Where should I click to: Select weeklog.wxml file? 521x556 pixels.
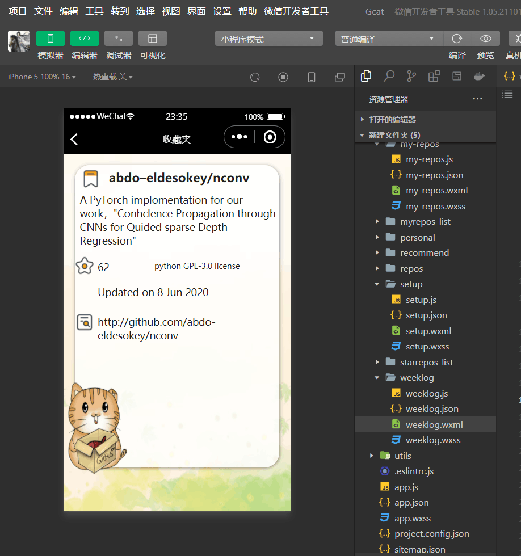click(x=425, y=424)
